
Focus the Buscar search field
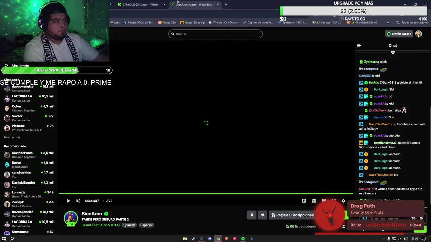point(215,34)
